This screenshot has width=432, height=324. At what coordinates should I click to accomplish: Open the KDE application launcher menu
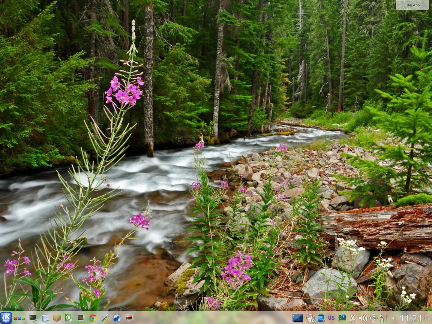click(x=6, y=318)
